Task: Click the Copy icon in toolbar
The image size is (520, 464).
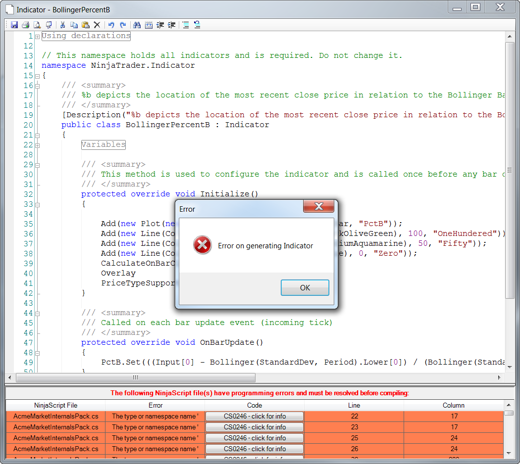Action: click(74, 25)
